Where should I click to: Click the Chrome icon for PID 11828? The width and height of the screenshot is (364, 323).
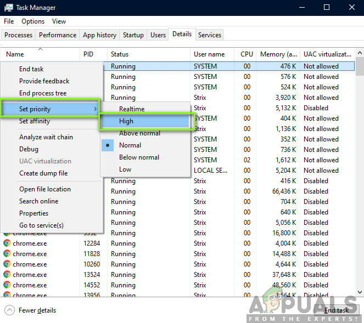coord(7,254)
